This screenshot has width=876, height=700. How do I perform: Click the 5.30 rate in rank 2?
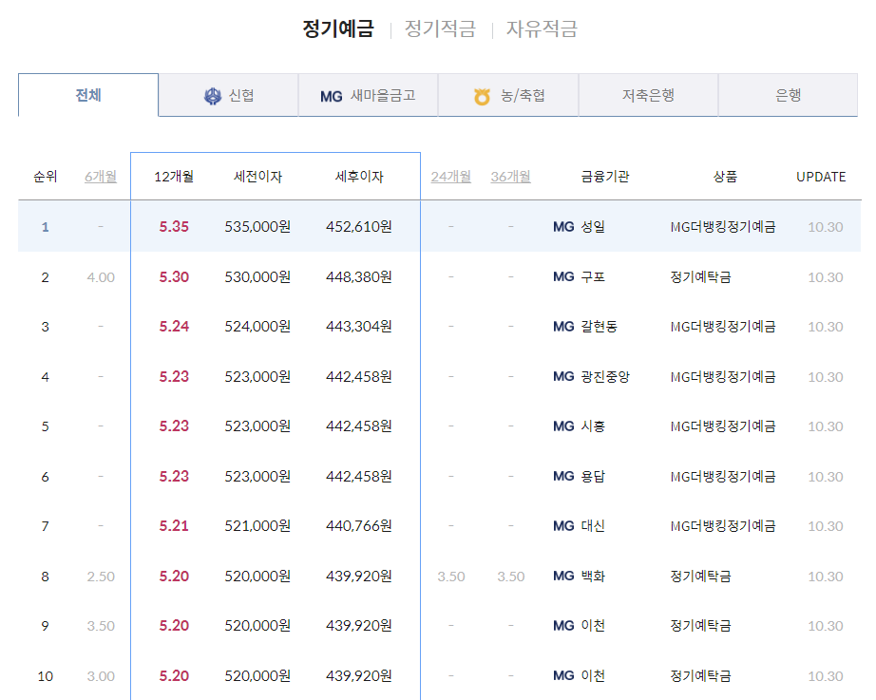click(x=174, y=276)
